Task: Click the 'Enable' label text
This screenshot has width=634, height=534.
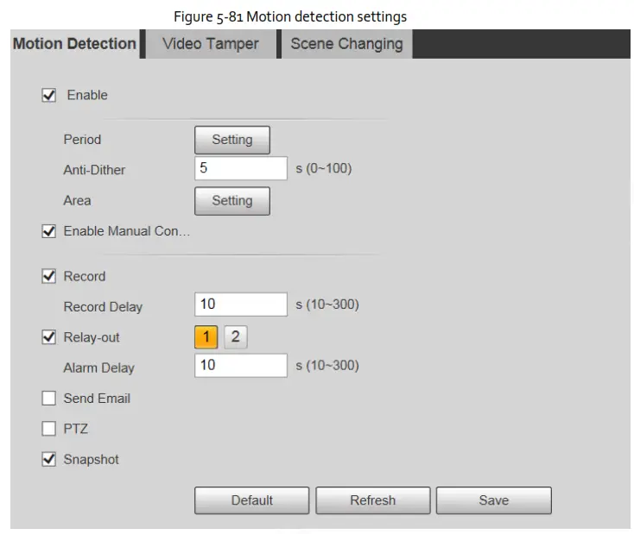Action: click(x=87, y=96)
